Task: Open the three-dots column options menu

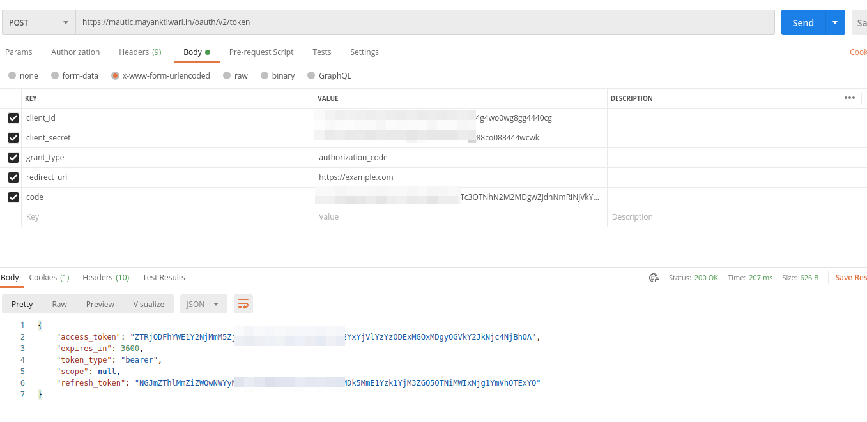Action: 849,98
